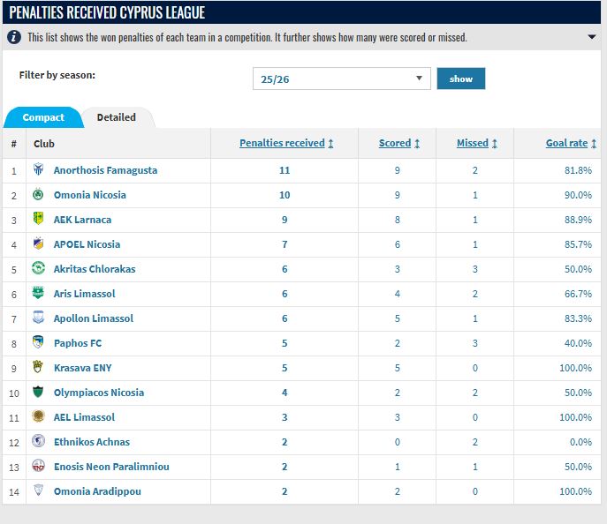
Task: Click the info icon beside the list description
Action: point(15,37)
